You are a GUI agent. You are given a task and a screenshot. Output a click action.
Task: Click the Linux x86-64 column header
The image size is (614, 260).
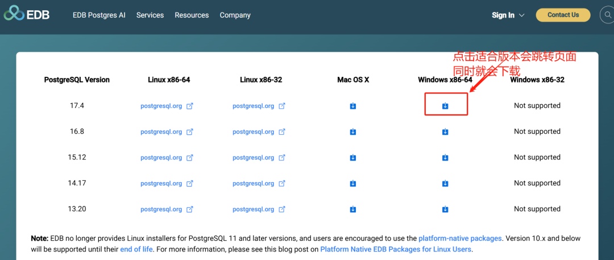coord(169,80)
